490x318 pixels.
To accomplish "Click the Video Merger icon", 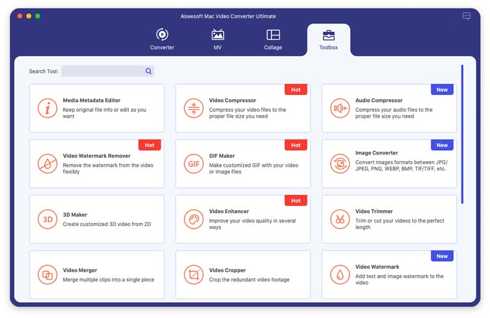I will (x=47, y=274).
